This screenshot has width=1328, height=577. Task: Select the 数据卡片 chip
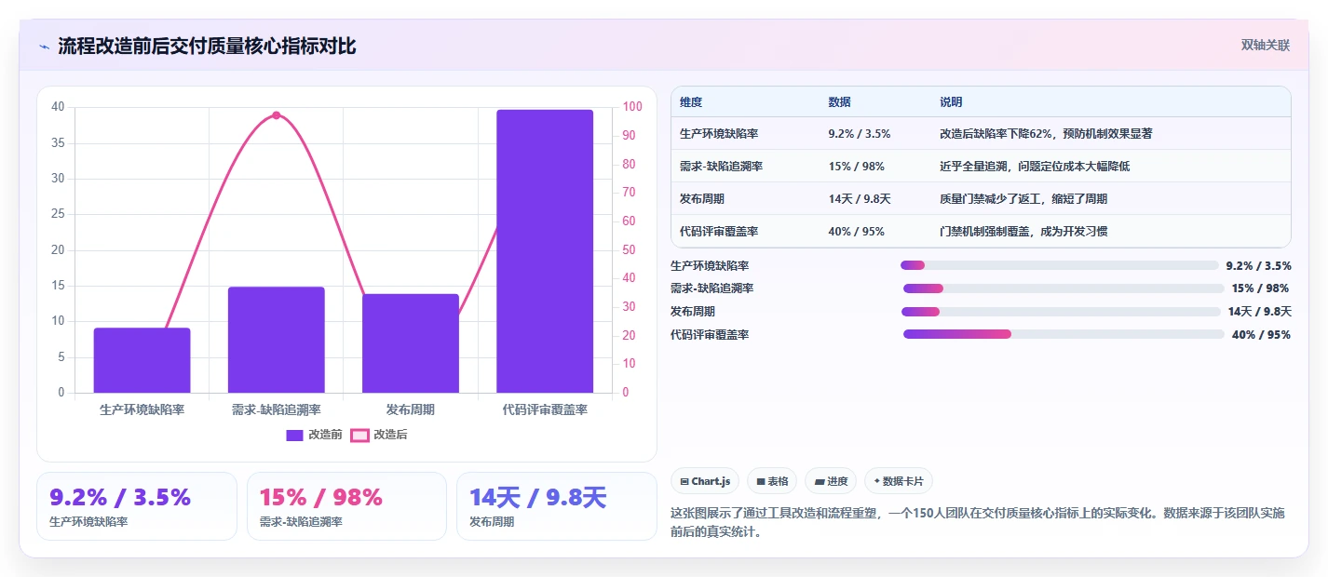tap(899, 481)
